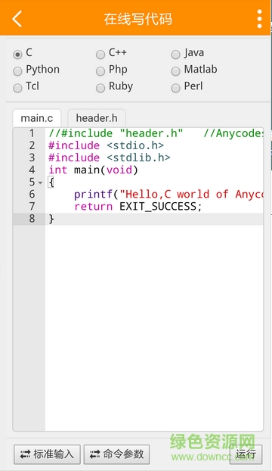Choose Matlab as the language
This screenshot has width=272, height=471.
[x=175, y=71]
